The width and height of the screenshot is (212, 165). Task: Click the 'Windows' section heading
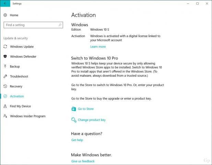coord(80,25)
